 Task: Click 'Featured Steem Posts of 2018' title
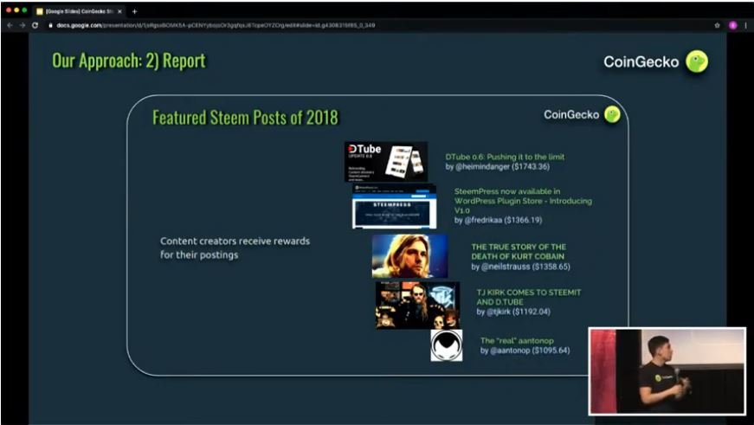245,118
